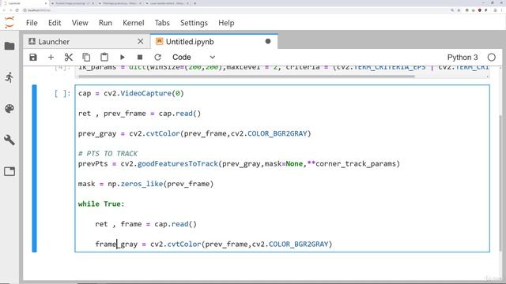This screenshot has width=506, height=284.
Task: Copy the selected cell
Action: click(x=86, y=58)
